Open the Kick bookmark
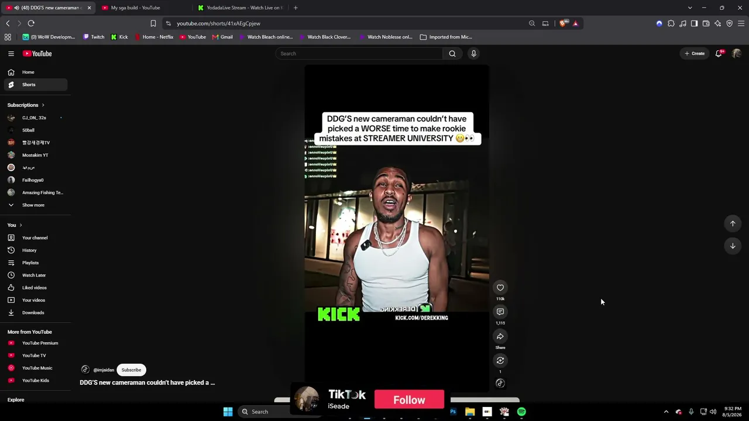Screen dimensions: 749x421 click(119, 37)
